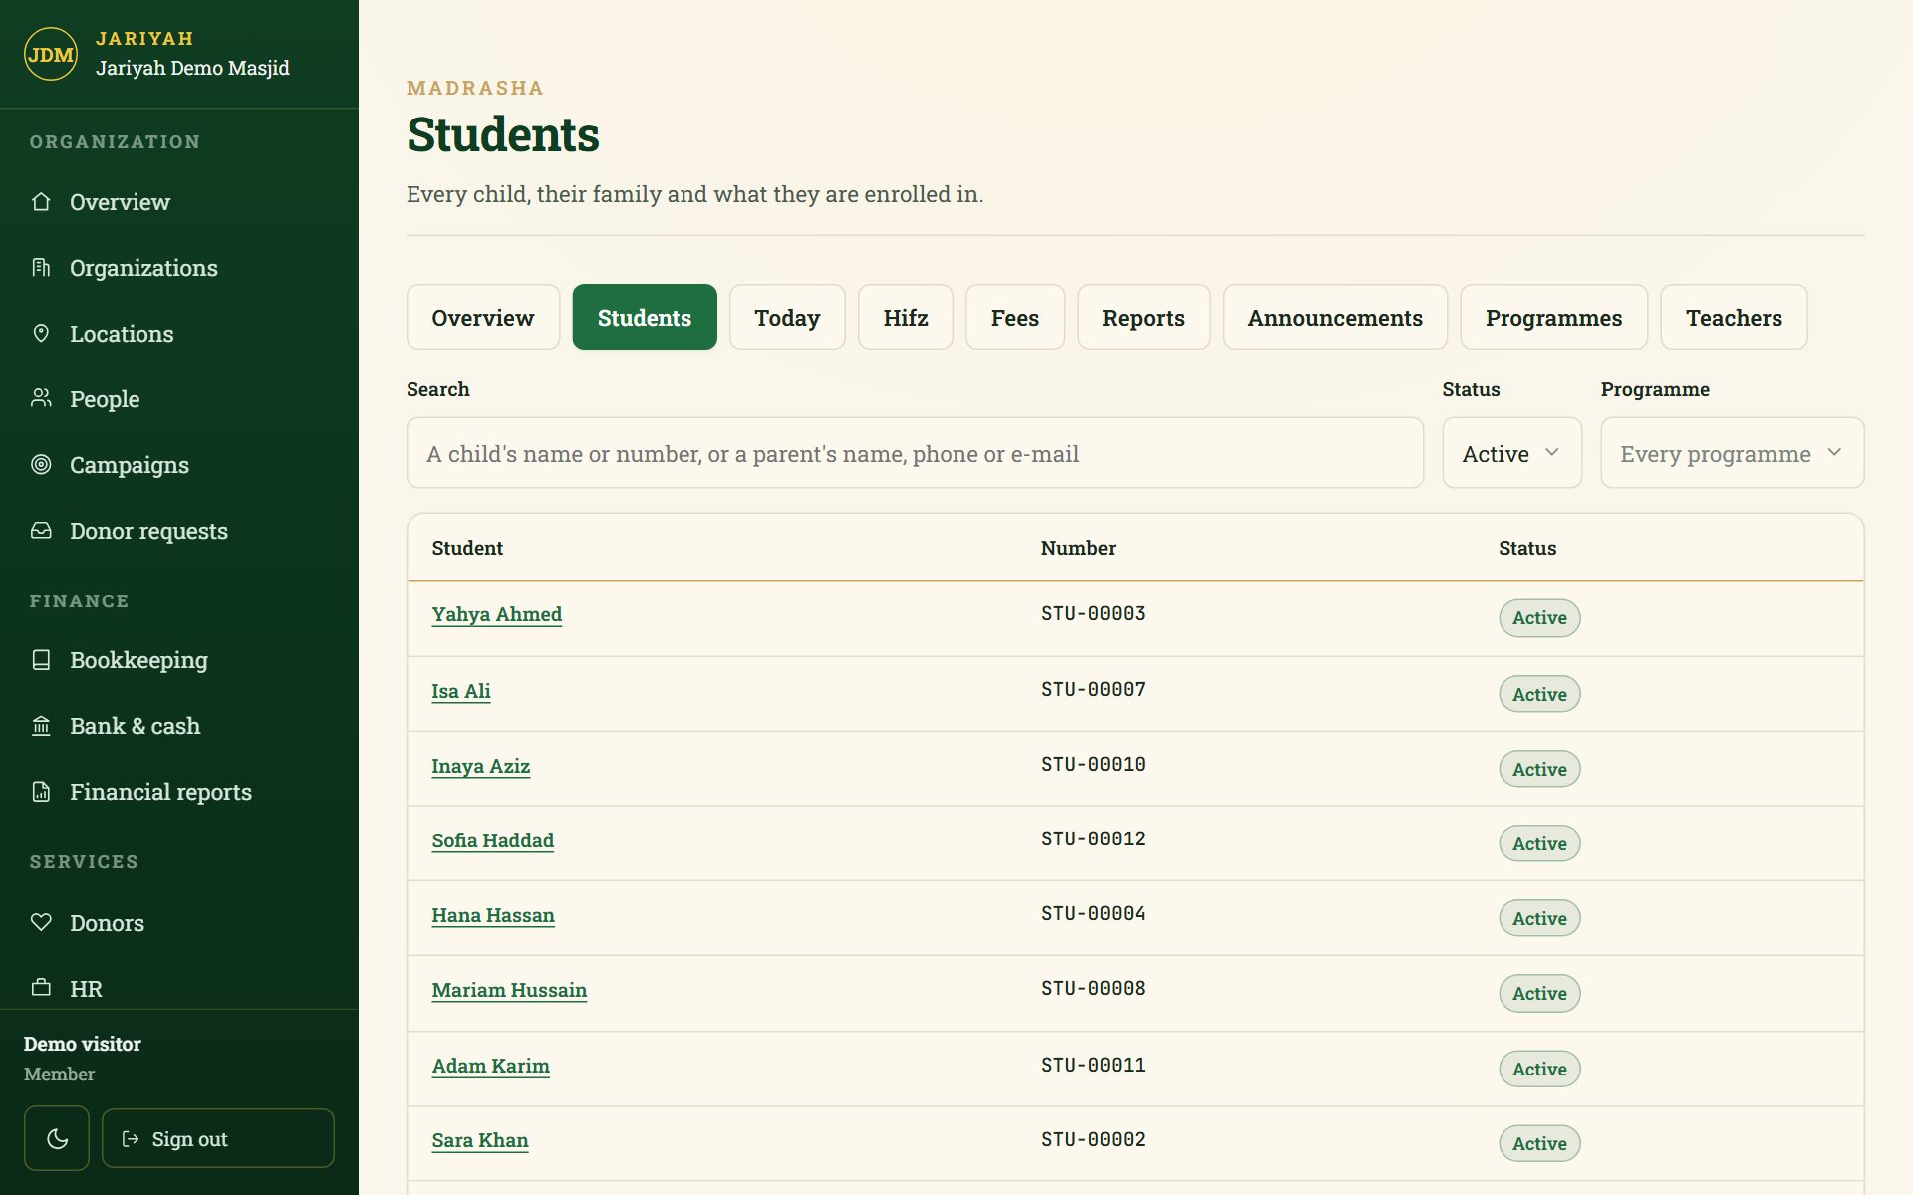The image size is (1913, 1195).
Task: Click the Bank & cash bank icon
Action: [41, 726]
